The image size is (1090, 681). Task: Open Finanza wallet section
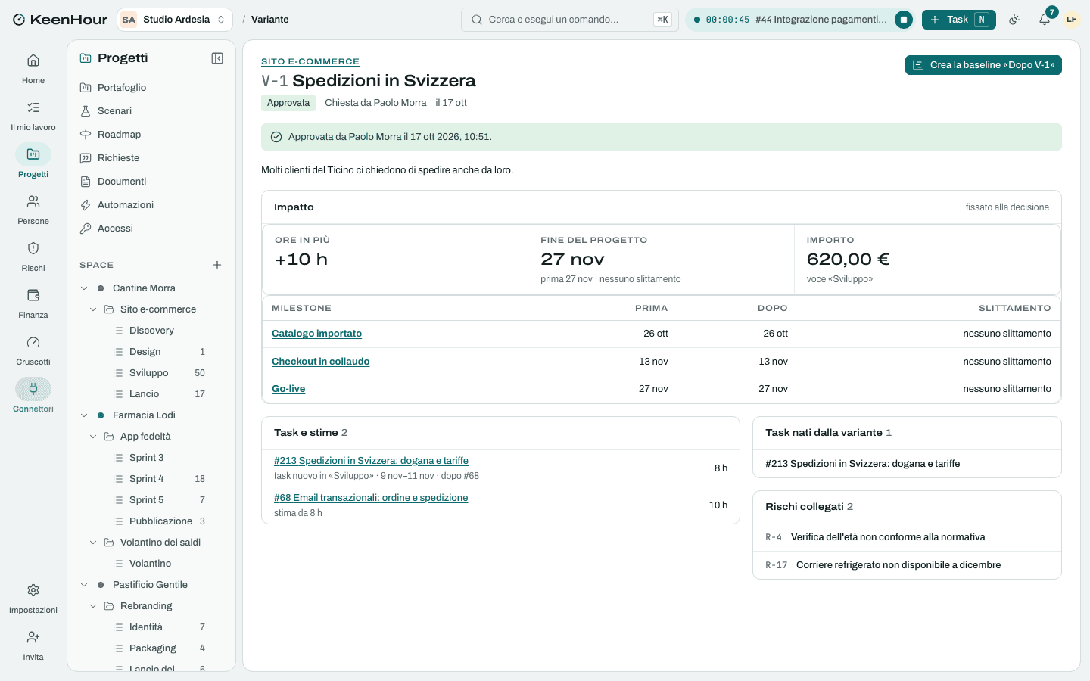(33, 303)
